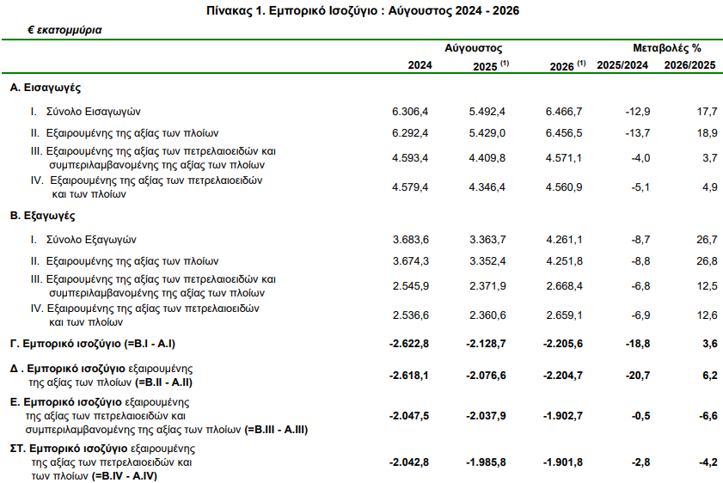The image size is (723, 483).
Task: Click the 18,9 change value
Action: (x=707, y=133)
